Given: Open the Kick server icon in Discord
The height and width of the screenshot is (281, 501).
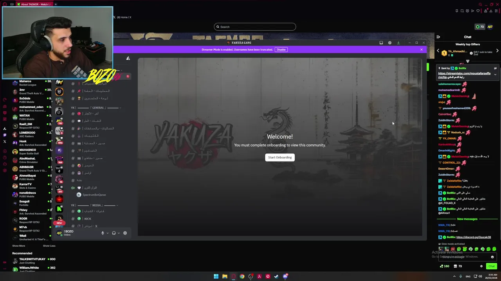Looking at the screenshot, I should (59, 209).
